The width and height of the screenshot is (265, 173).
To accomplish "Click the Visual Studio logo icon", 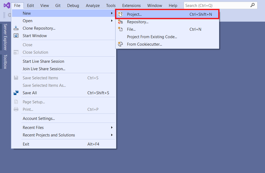I will [x=7, y=5].
